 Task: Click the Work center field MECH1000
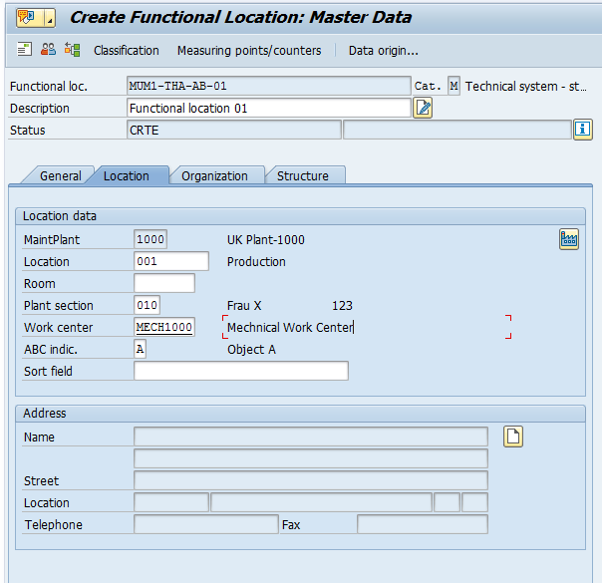163,328
